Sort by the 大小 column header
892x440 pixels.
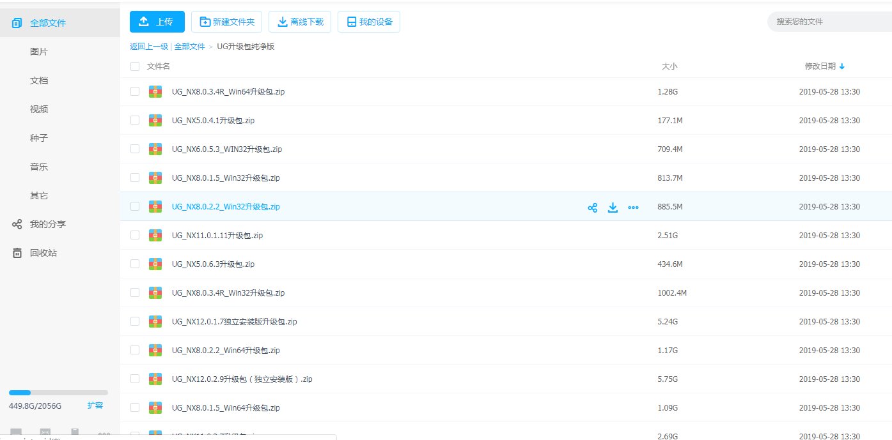tap(669, 66)
